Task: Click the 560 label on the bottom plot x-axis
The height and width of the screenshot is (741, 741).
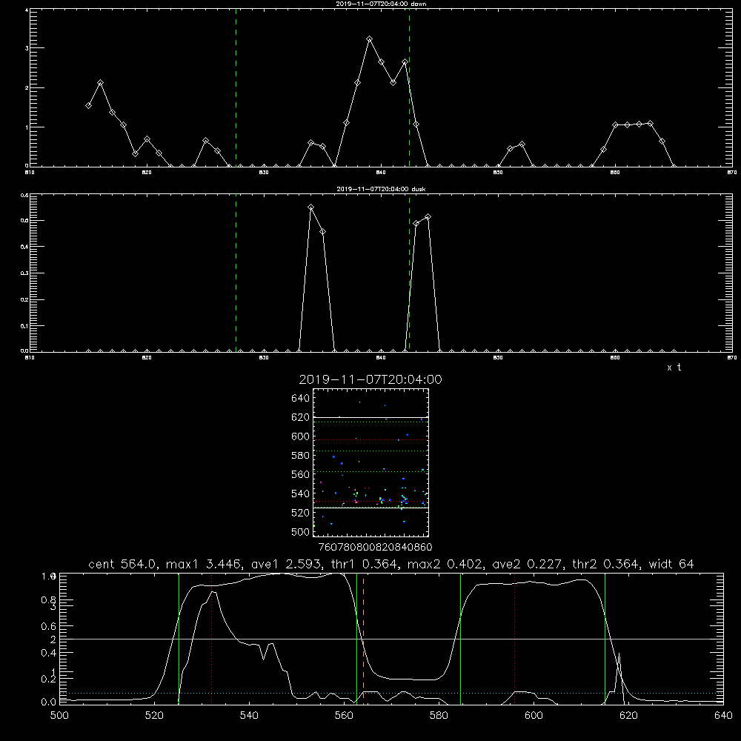Action: pos(344,716)
